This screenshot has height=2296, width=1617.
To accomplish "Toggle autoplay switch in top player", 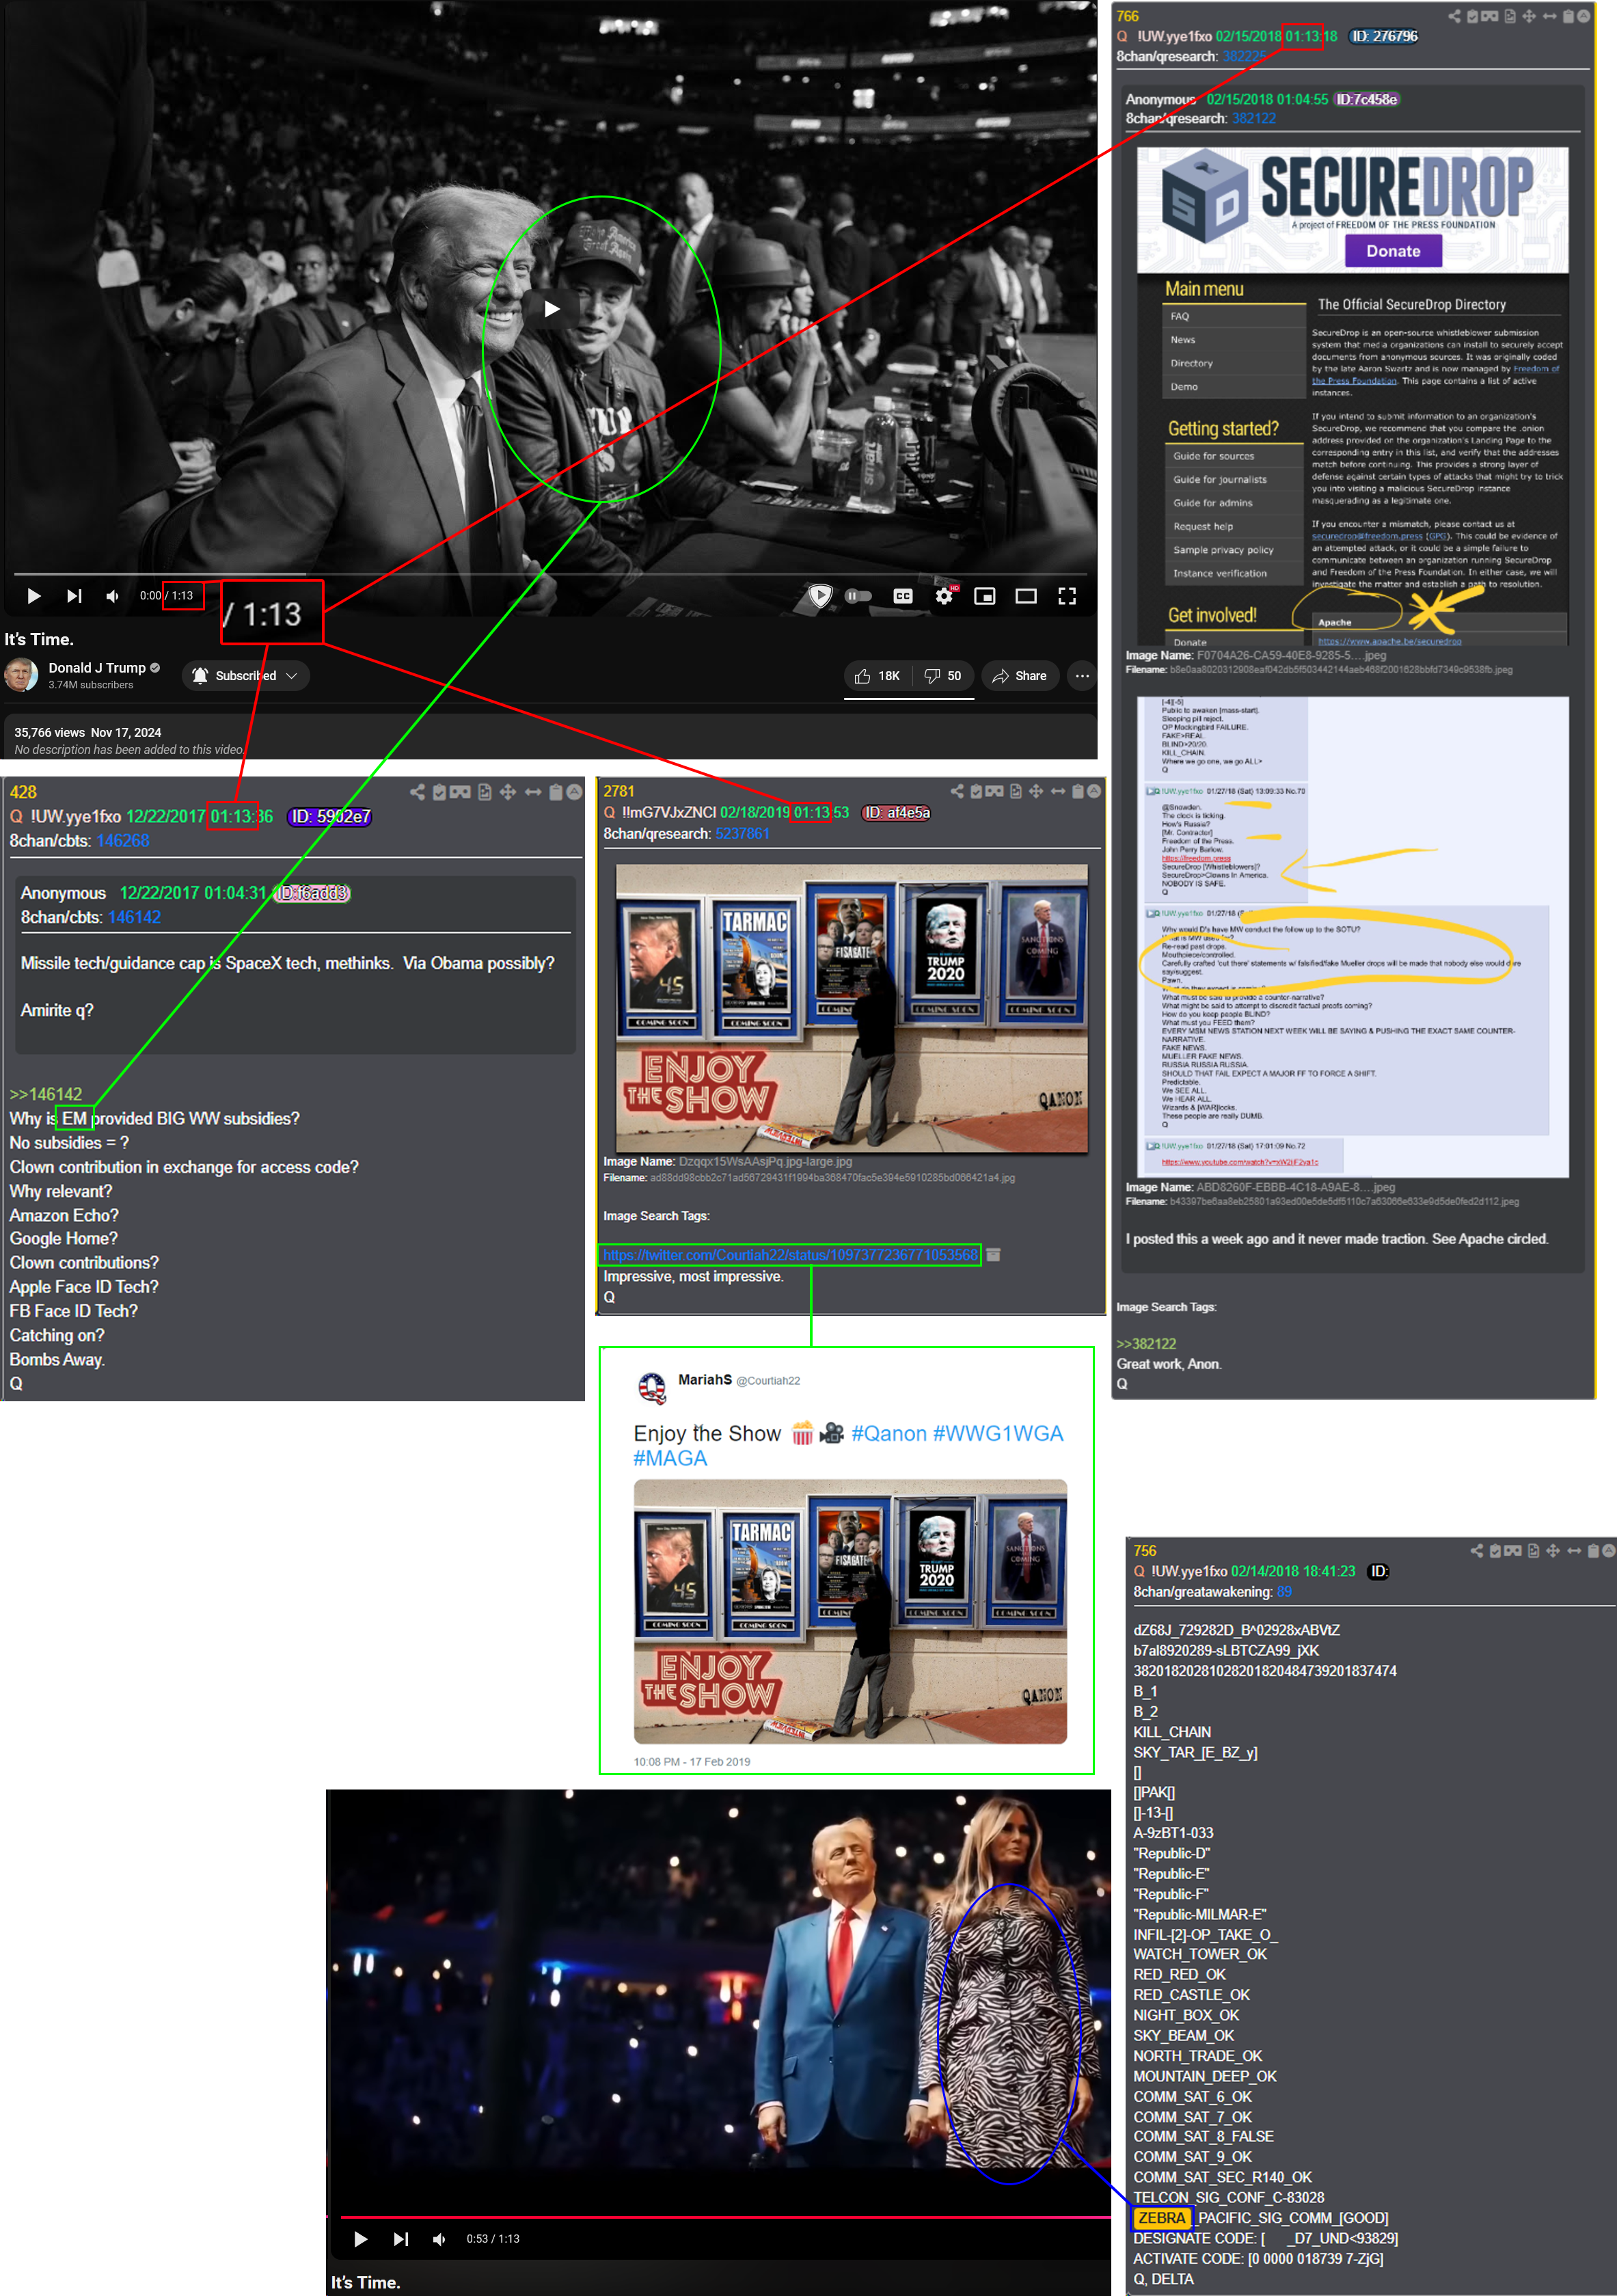I will coord(858,596).
